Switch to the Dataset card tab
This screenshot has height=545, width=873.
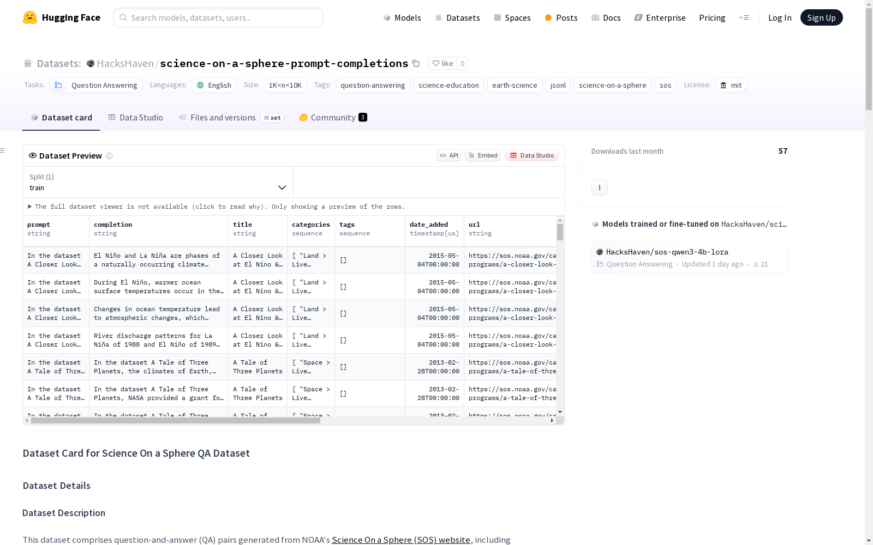tap(61, 118)
